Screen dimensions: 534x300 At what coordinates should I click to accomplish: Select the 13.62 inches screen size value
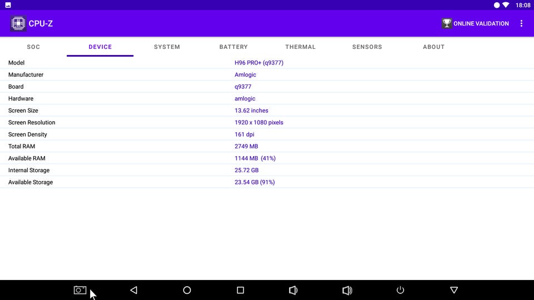[251, 110]
